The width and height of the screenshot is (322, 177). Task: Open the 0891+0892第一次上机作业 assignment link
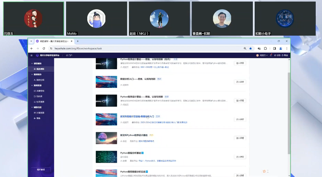pyautogui.click(x=155, y=67)
